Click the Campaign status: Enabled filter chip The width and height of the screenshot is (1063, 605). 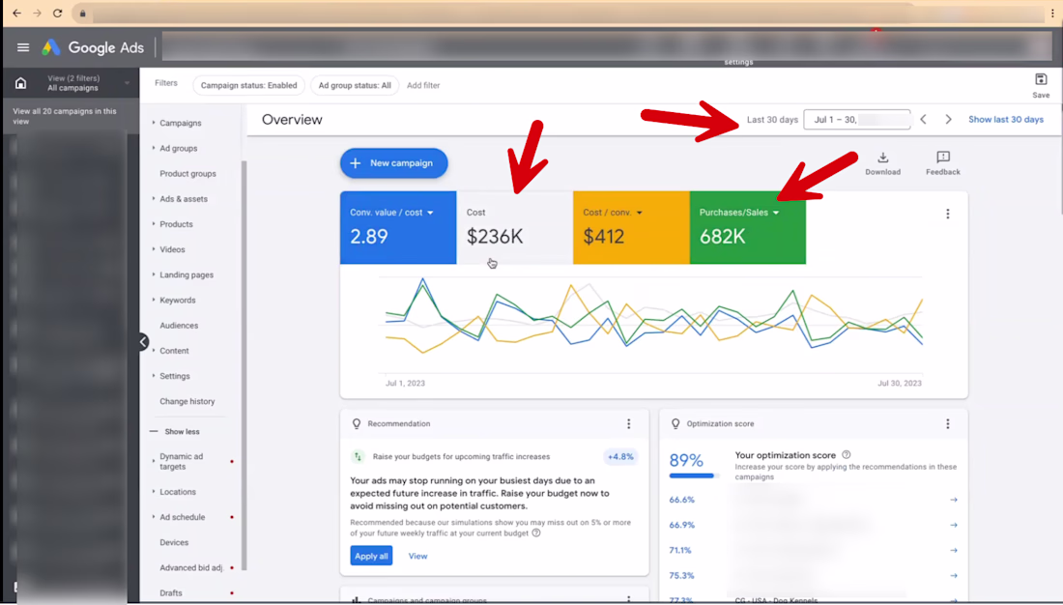coord(248,85)
